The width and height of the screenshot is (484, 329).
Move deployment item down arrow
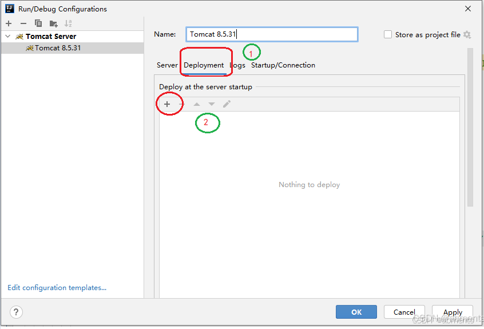point(212,104)
